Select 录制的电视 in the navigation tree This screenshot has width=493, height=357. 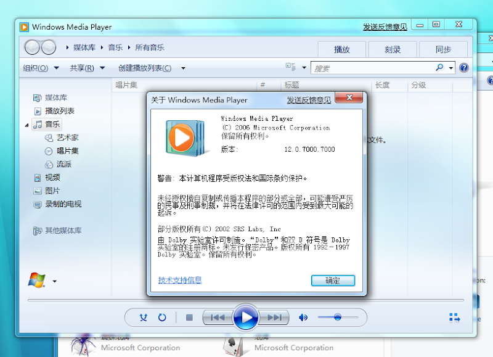point(57,204)
